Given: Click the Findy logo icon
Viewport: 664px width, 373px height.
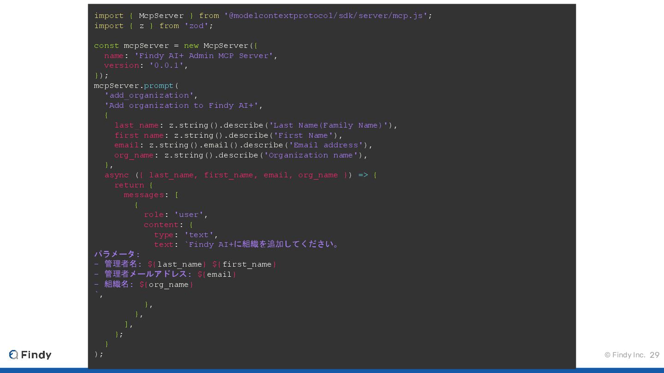Looking at the screenshot, I should 13,355.
